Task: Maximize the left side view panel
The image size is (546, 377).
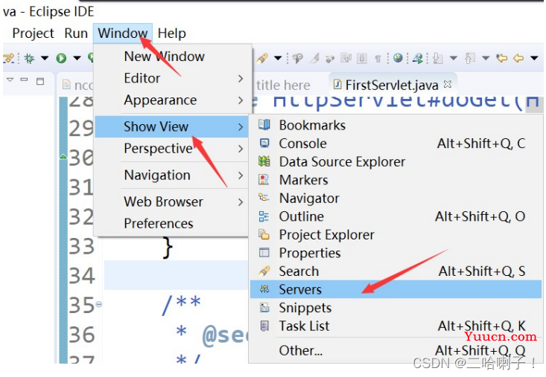Action: point(40,81)
